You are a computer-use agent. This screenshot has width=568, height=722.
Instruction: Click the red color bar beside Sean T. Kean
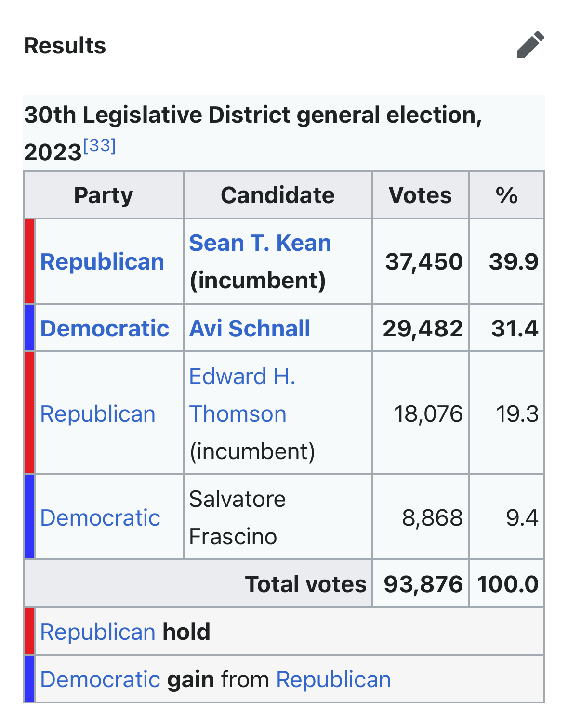pyautogui.click(x=29, y=261)
